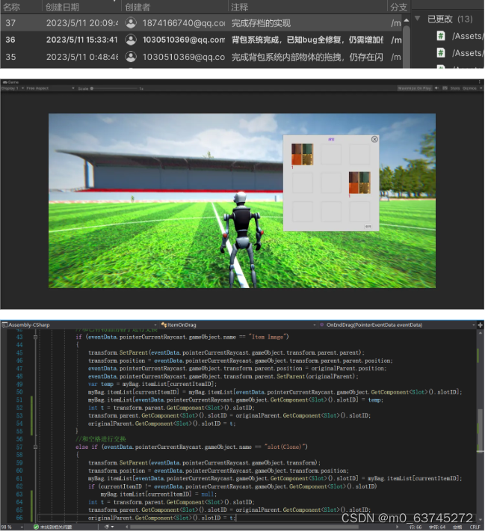
Task: Open the Gizmos dropdown arrow
Action: [x=481, y=88]
